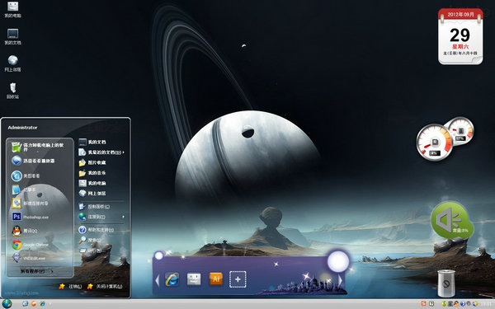The height and width of the screenshot is (309, 495).
Task: Click the Internet Explorer icon in the dock
Action: (x=172, y=279)
